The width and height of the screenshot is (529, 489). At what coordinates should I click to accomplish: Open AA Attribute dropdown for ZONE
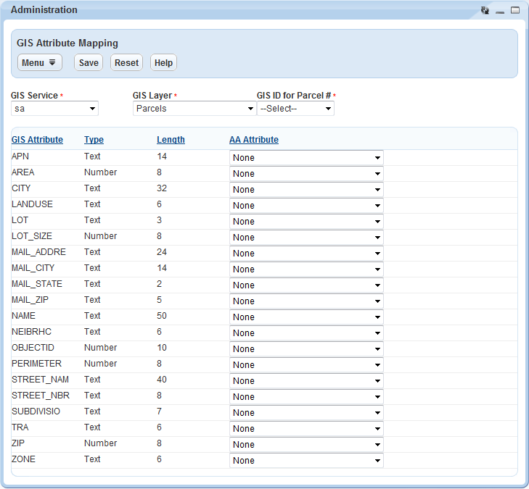tap(306, 460)
